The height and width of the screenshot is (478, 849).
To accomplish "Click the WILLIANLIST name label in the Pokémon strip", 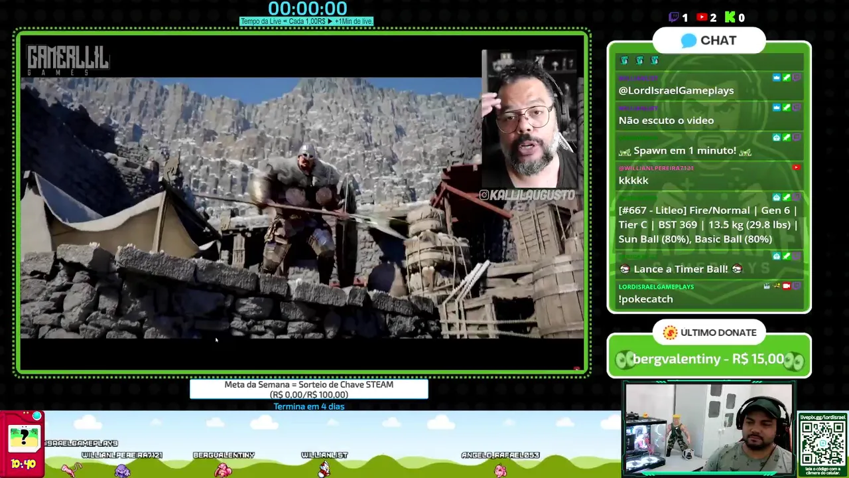I will [x=324, y=455].
